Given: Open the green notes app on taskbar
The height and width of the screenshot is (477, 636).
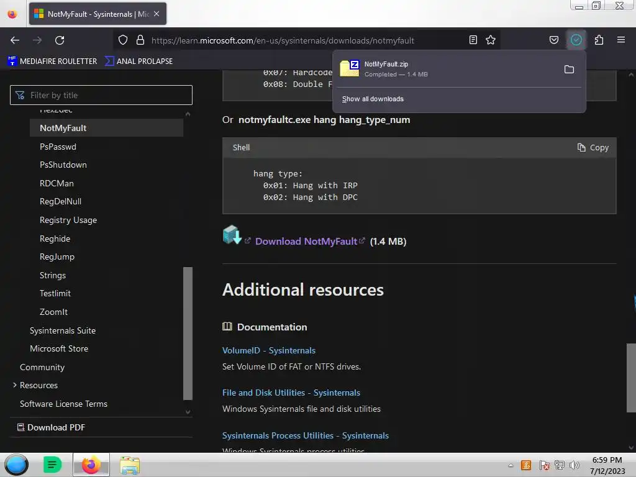Looking at the screenshot, I should 52,465.
